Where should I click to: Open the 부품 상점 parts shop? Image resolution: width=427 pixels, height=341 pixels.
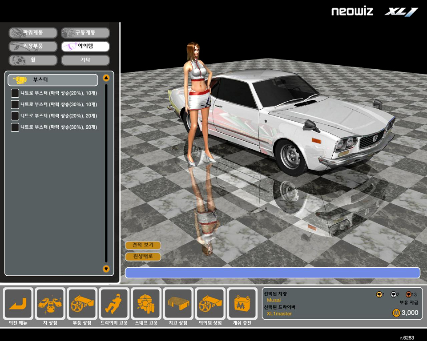click(x=82, y=304)
